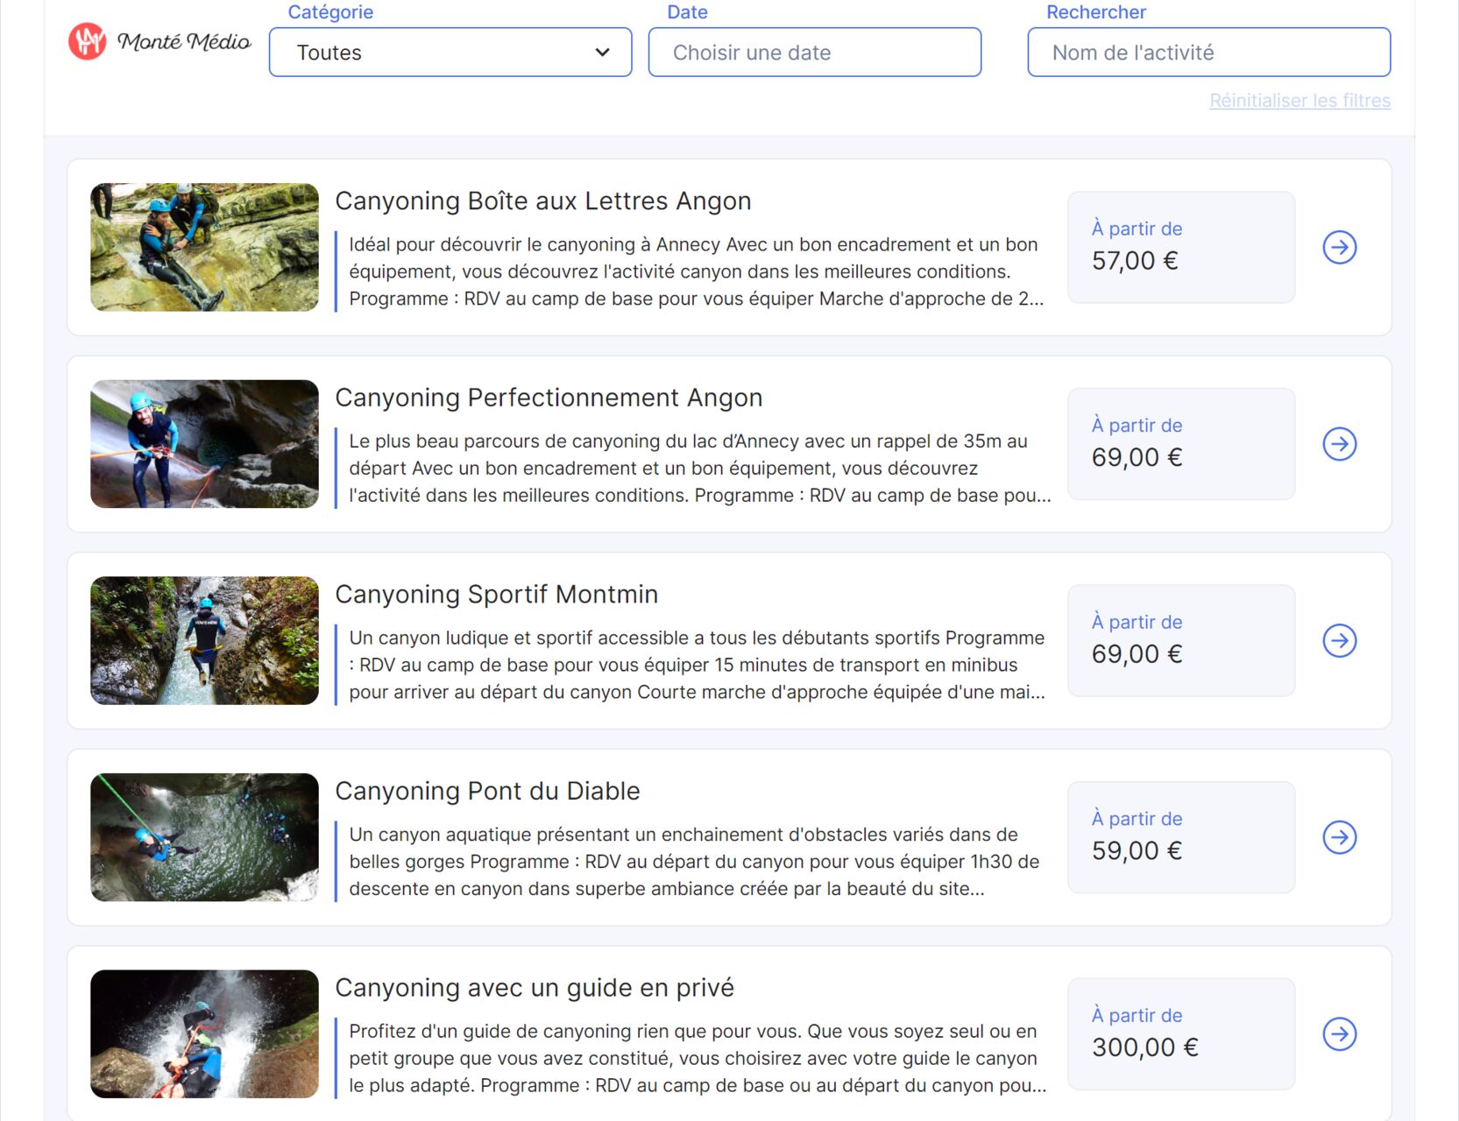1459x1121 pixels.
Task: Click Réinitialiser les filtres link
Action: (1300, 101)
